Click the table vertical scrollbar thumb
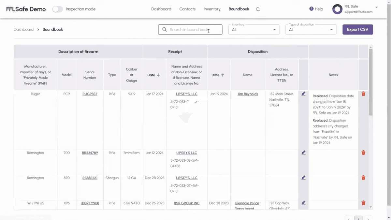 pos(370,82)
